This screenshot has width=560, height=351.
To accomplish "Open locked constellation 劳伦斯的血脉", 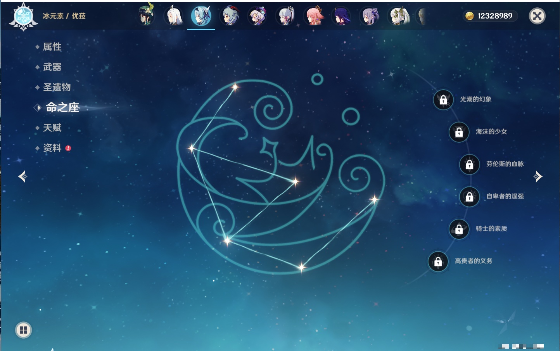I will click(x=470, y=164).
